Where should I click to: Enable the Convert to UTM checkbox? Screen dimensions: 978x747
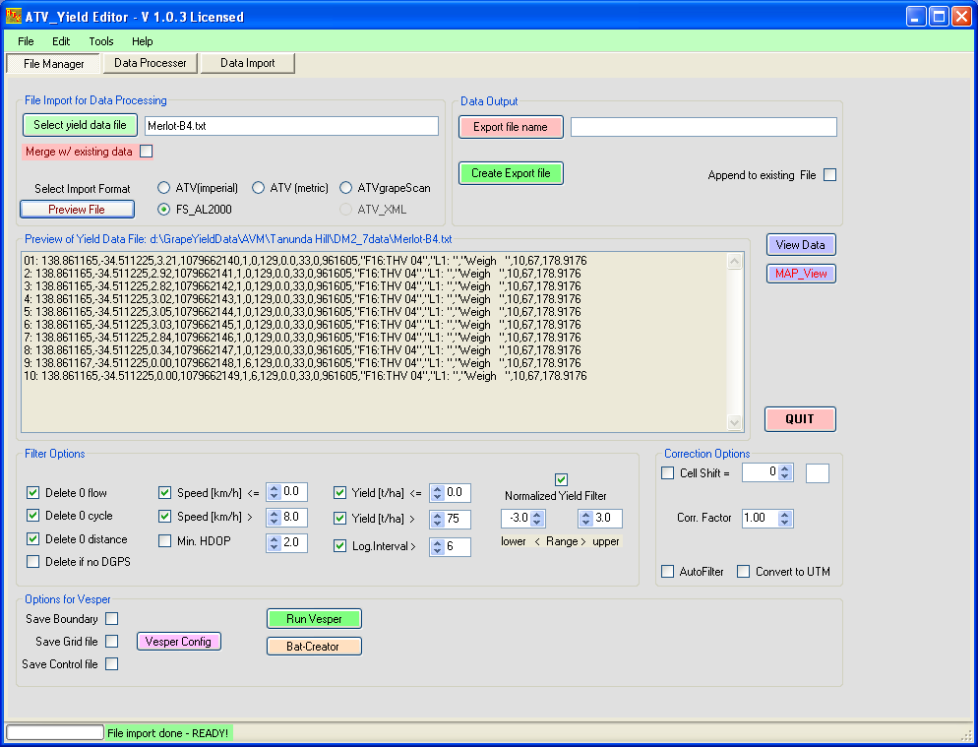pos(744,572)
